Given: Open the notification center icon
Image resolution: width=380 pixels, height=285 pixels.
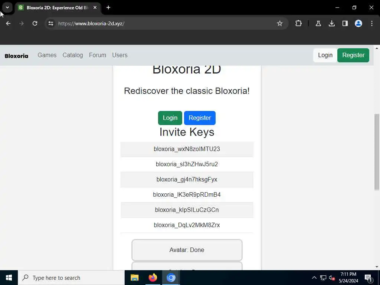Looking at the screenshot, I should click(368, 278).
